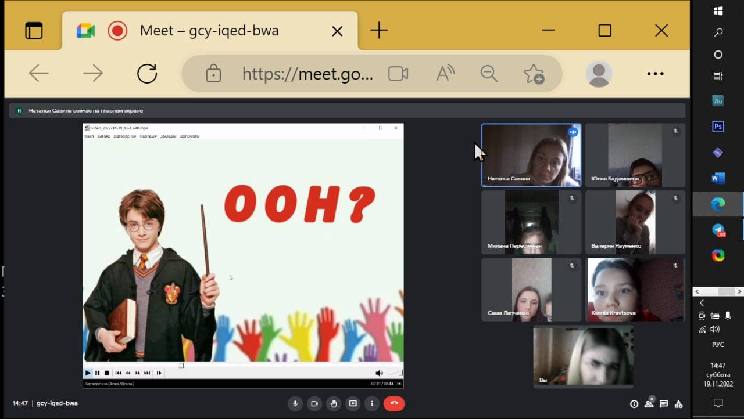This screenshot has height=419, width=744.
Task: Show the participants list icon
Action: (x=649, y=404)
